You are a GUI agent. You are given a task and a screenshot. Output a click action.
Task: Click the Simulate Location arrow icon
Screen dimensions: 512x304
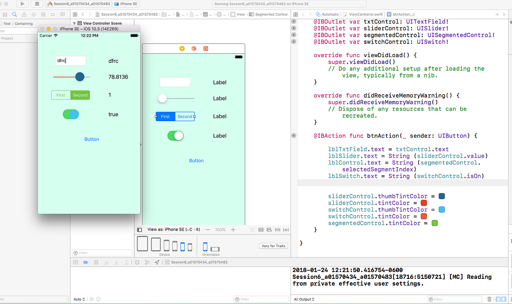click(157, 262)
